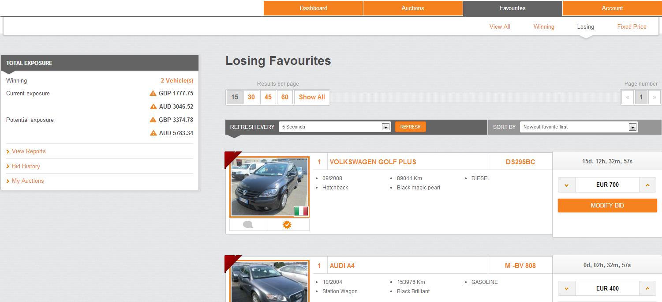Screen dimensions: 662x302
Task: Open AUDI A4 listing title
Action: coord(342,266)
